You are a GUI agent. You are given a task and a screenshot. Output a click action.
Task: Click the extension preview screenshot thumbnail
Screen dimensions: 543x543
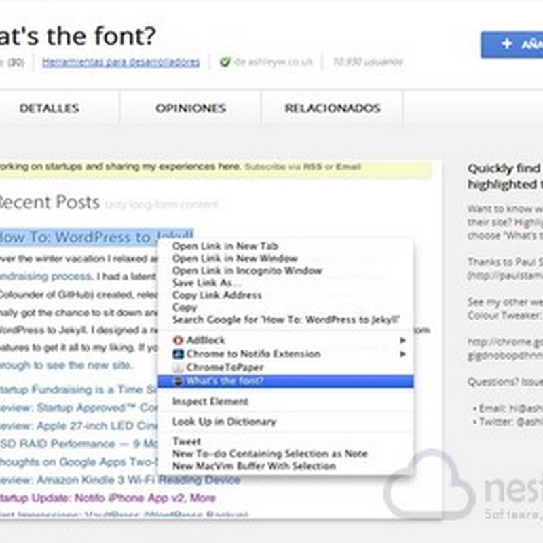pos(221,339)
